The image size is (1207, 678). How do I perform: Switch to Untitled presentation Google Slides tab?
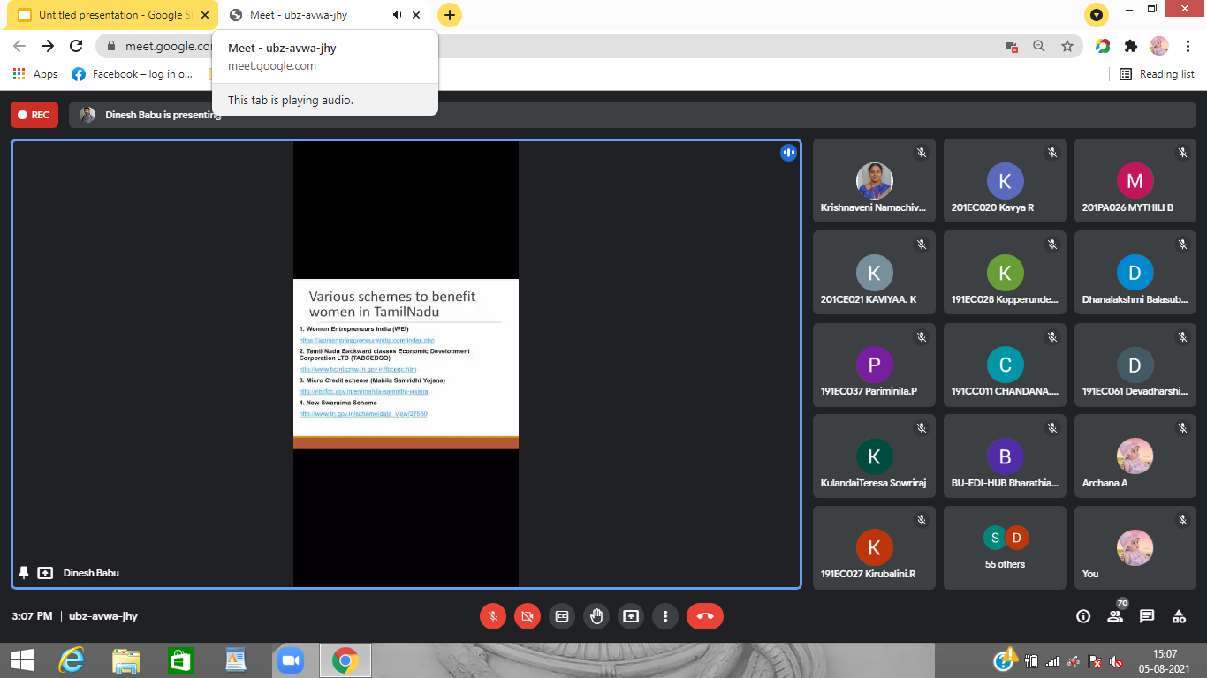pos(110,15)
